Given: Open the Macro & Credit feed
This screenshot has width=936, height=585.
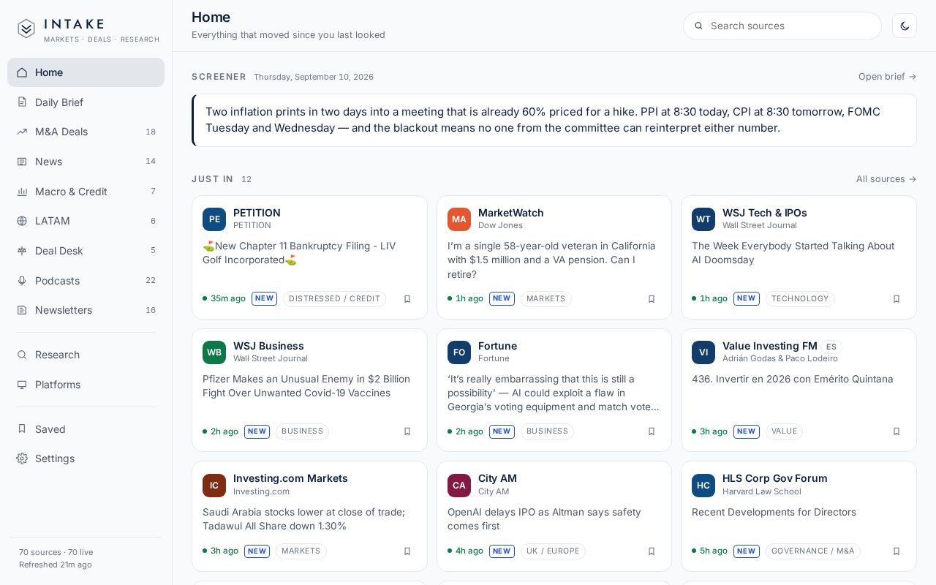Looking at the screenshot, I should point(86,192).
